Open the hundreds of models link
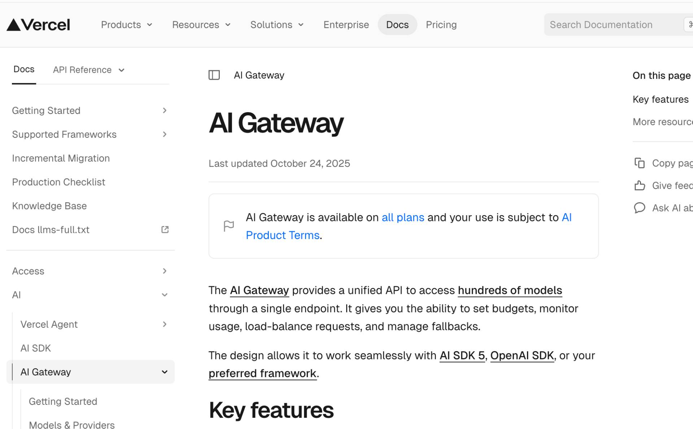The width and height of the screenshot is (693, 429). [x=510, y=290]
